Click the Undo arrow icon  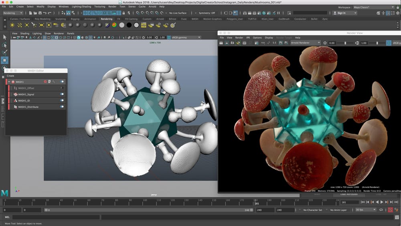45,13
